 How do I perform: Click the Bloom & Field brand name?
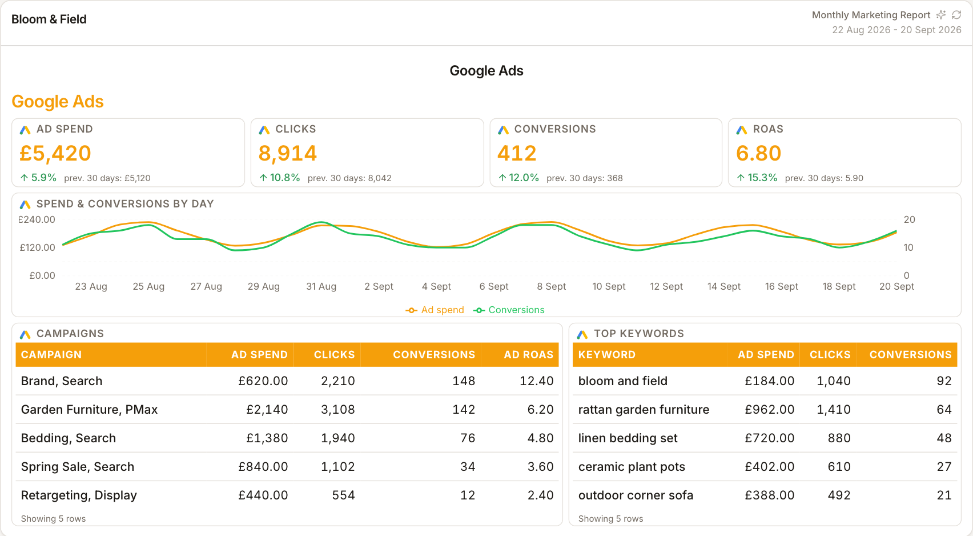pyautogui.click(x=49, y=19)
